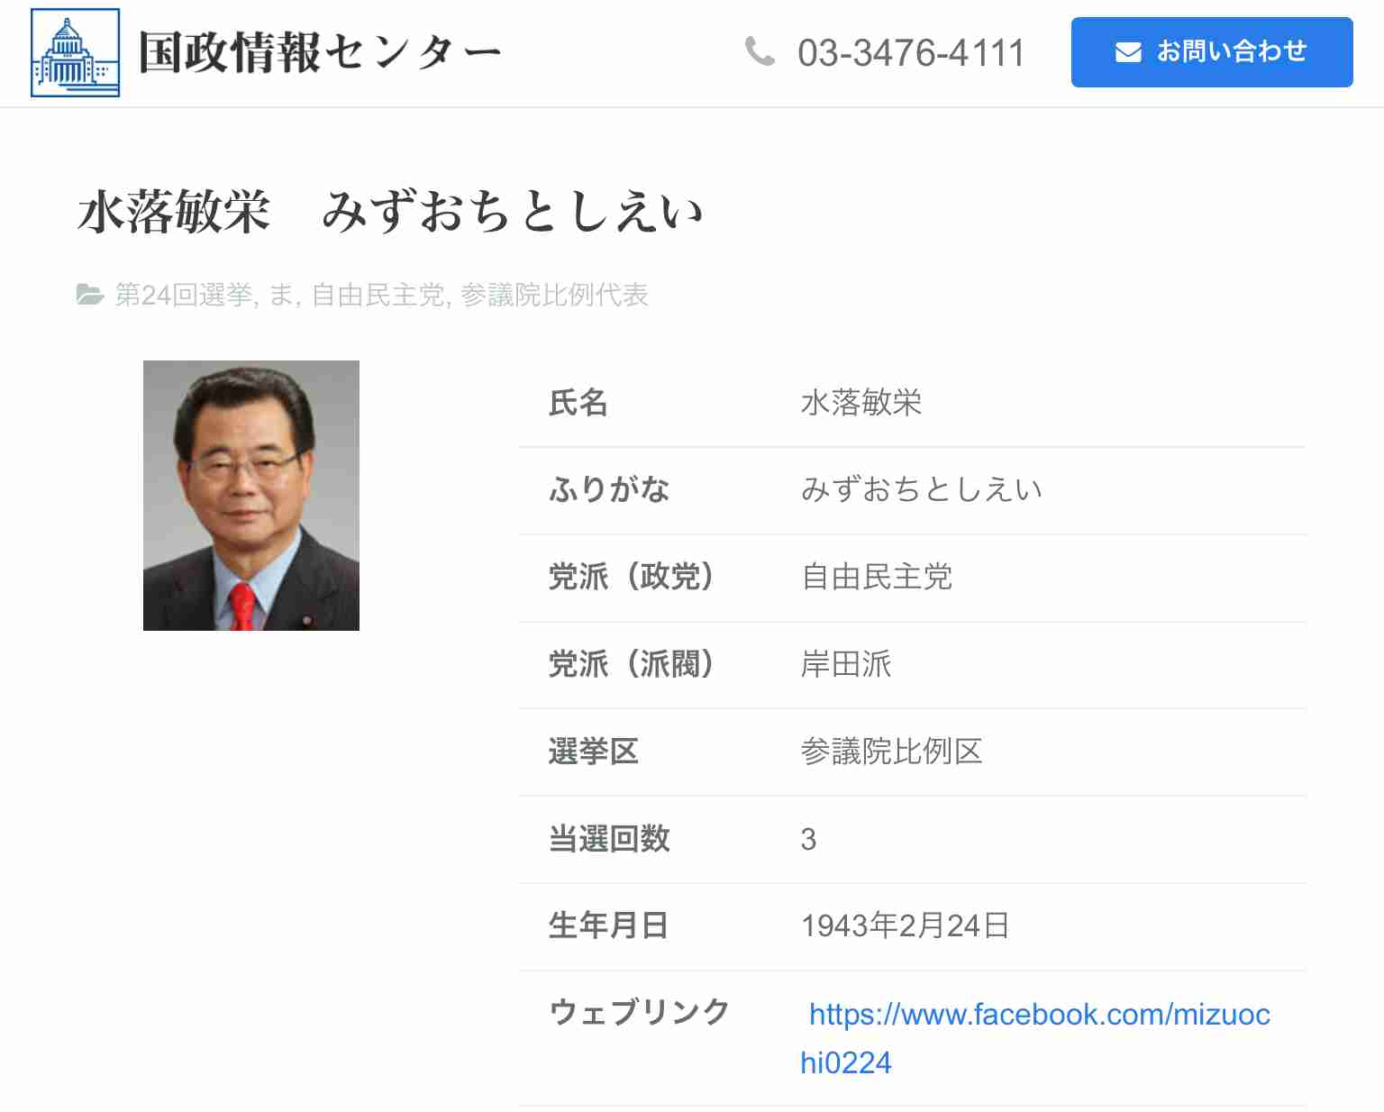The image size is (1384, 1112).
Task: Click the 1943年2月24日 birthdate value
Action: [x=905, y=925]
